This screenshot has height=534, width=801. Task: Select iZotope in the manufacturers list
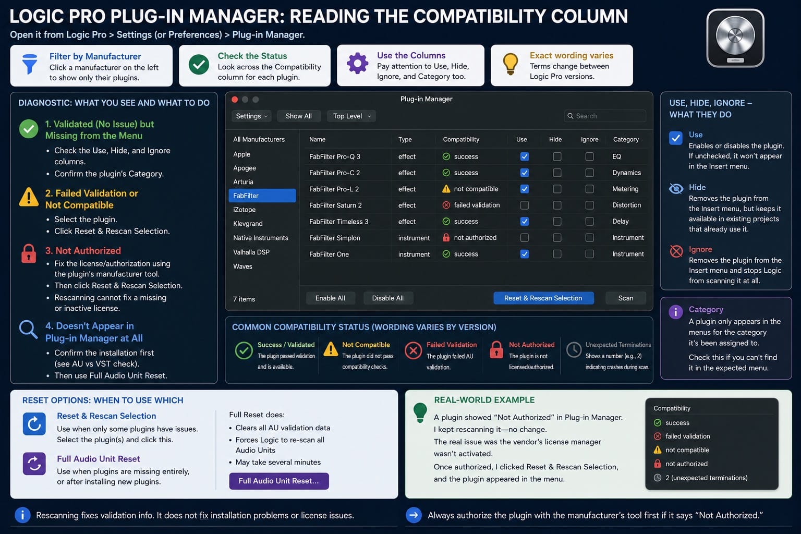245,210
